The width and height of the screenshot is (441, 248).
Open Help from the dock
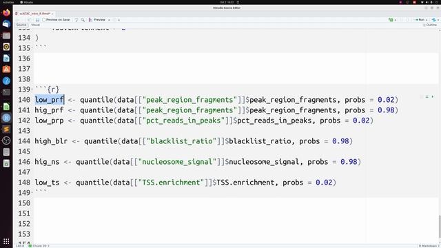(6, 81)
